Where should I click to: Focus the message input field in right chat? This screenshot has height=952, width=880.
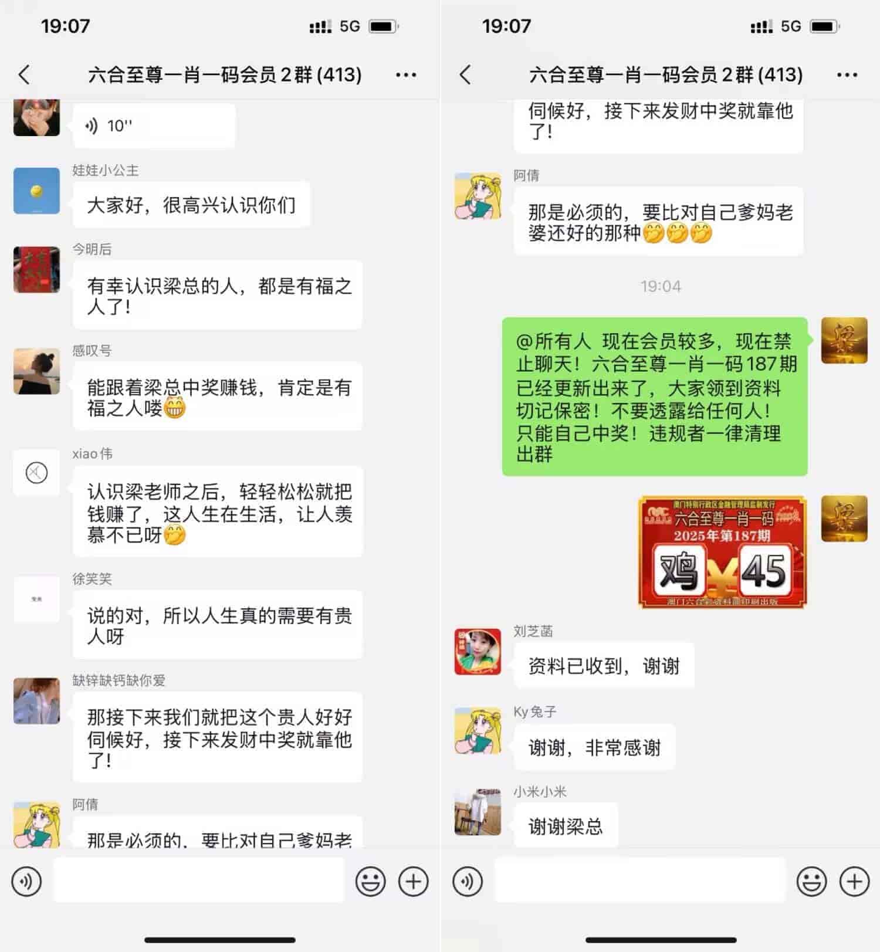pyautogui.click(x=639, y=880)
